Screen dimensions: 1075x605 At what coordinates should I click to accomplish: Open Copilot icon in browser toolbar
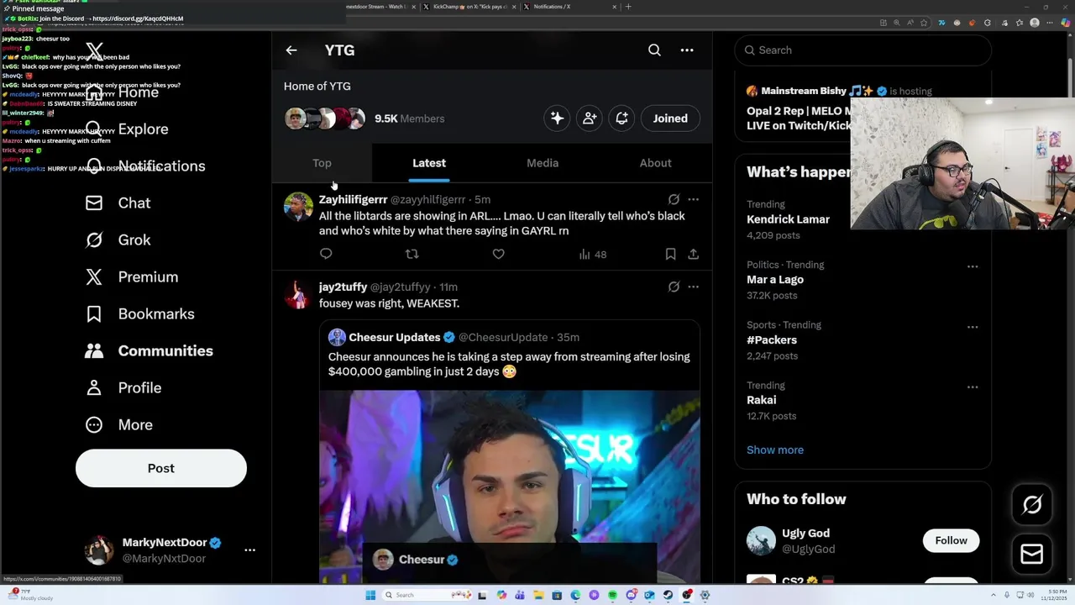coord(1066,23)
